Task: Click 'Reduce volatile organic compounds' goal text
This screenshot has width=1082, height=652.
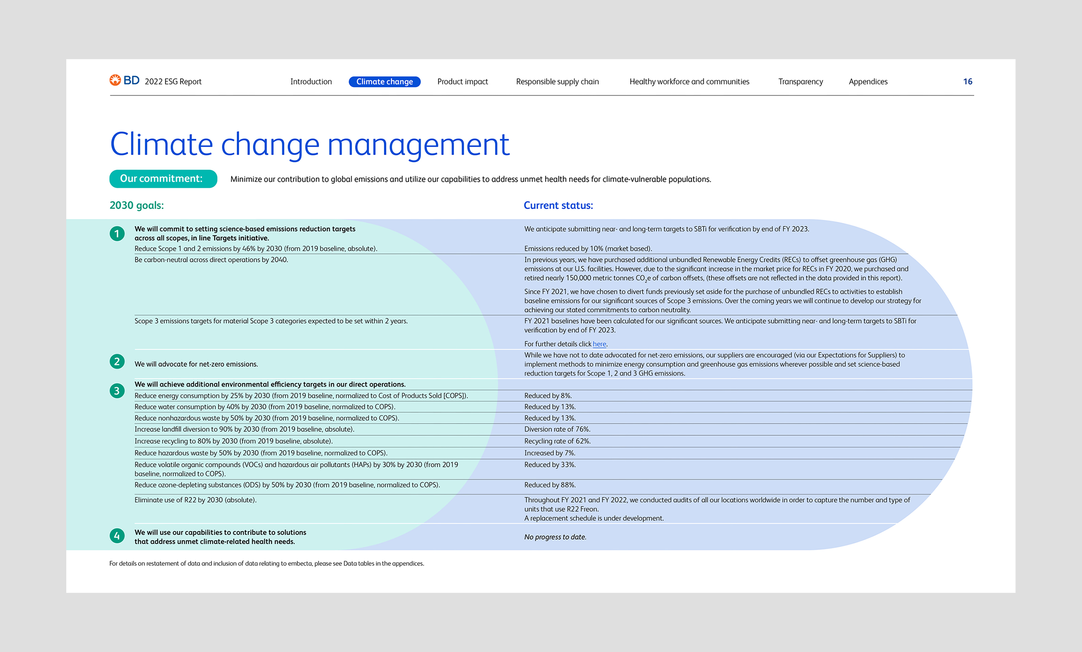Action: tap(297, 469)
